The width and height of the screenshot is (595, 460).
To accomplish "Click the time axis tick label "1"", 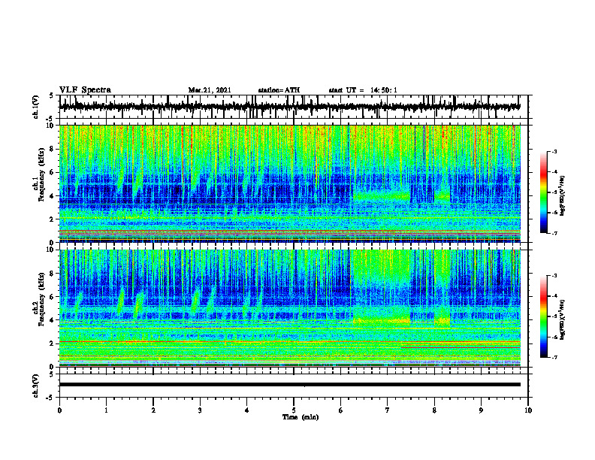I will pos(106,410).
